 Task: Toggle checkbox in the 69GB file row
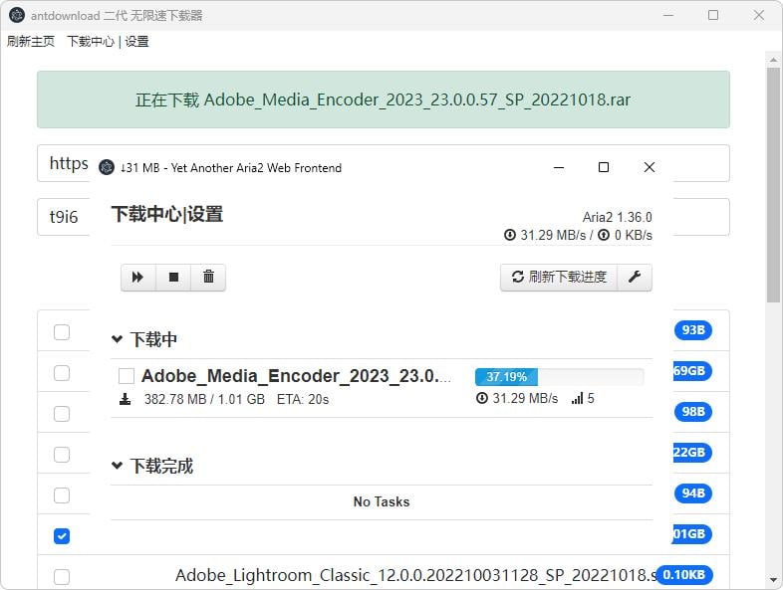(62, 373)
